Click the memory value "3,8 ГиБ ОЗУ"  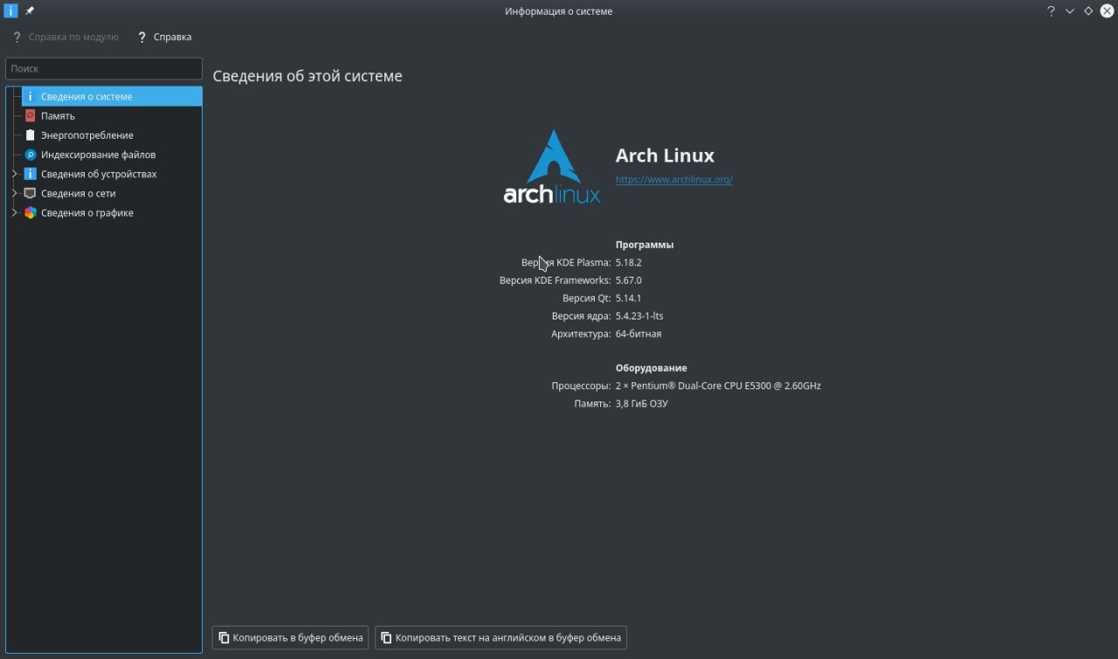[x=642, y=404]
